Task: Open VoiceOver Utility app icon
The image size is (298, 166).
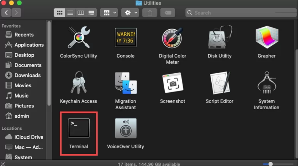Action: point(125,128)
